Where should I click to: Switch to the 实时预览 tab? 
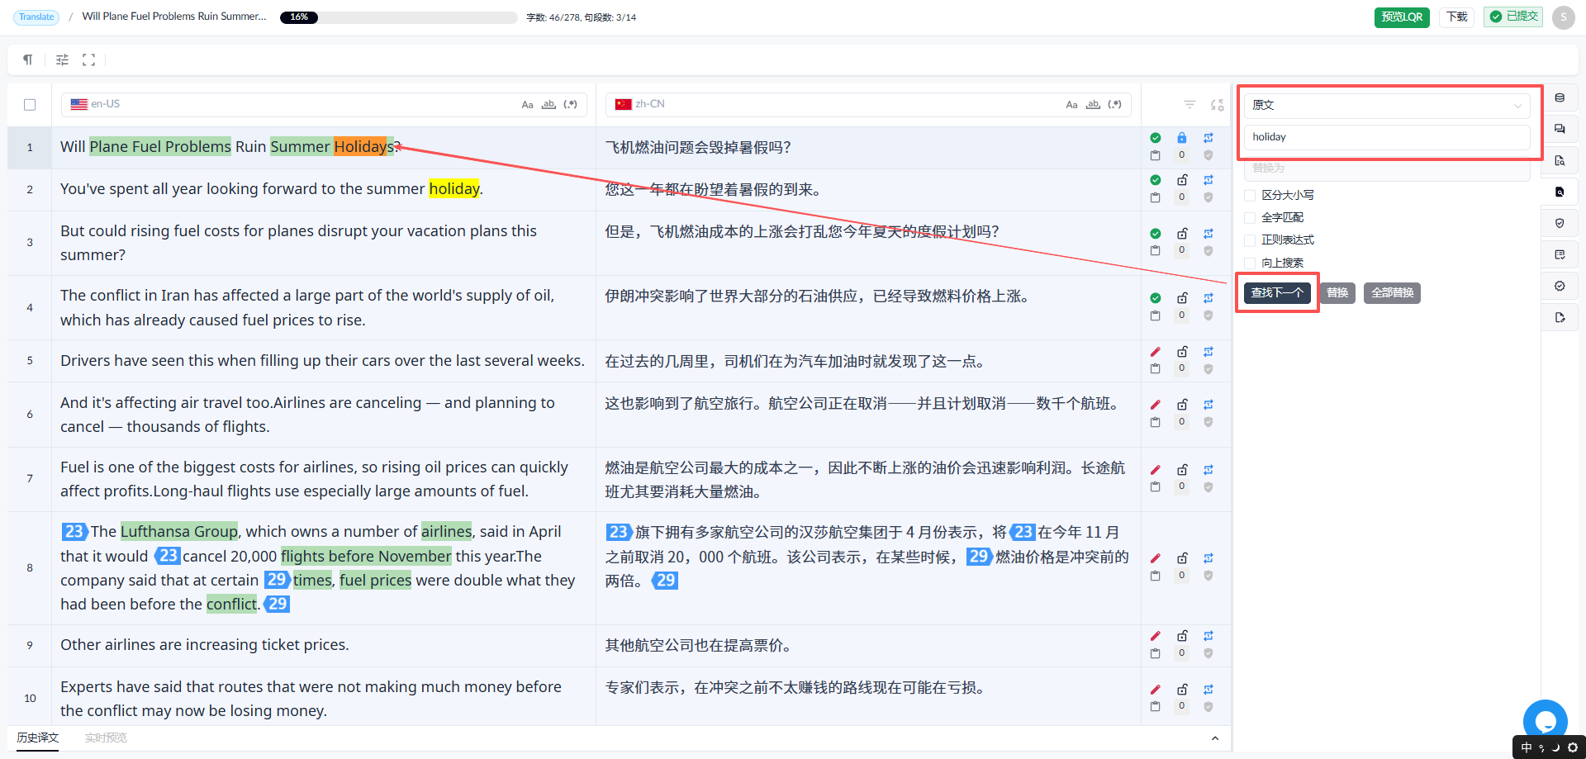[x=106, y=738]
